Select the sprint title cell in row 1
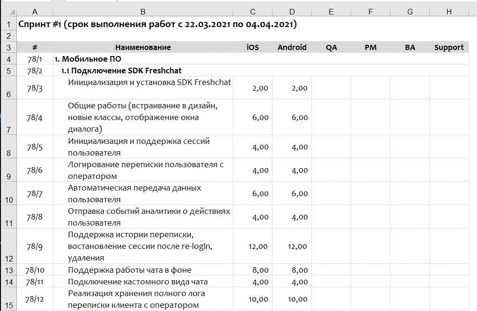 point(157,24)
